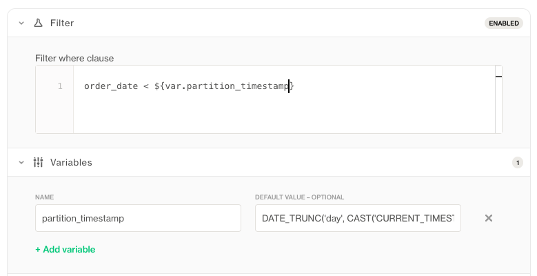Screen dimensions: 537x276
Task: Click the Filter section title
Action: click(x=62, y=23)
